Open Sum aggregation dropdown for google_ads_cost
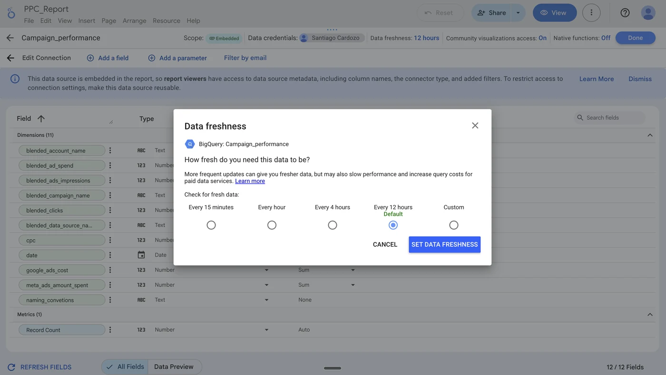Viewport: 666px width, 375px height. (353, 270)
